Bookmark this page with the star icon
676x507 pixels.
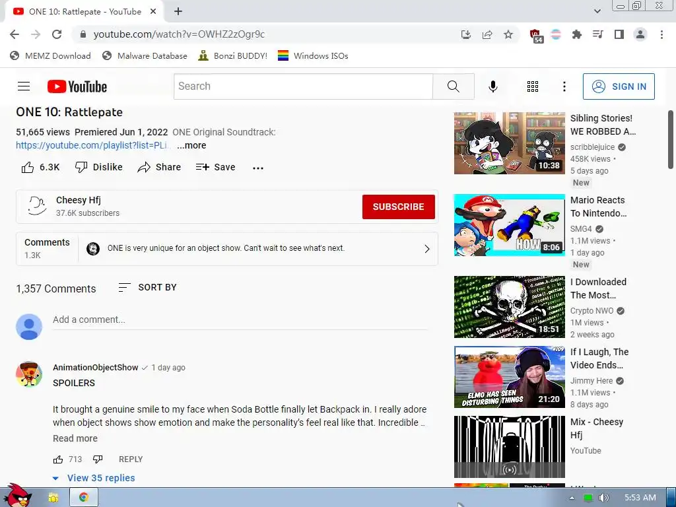[x=508, y=34]
